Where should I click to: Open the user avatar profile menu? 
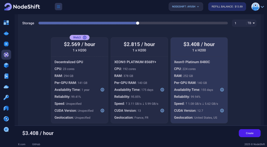pos(258,7)
